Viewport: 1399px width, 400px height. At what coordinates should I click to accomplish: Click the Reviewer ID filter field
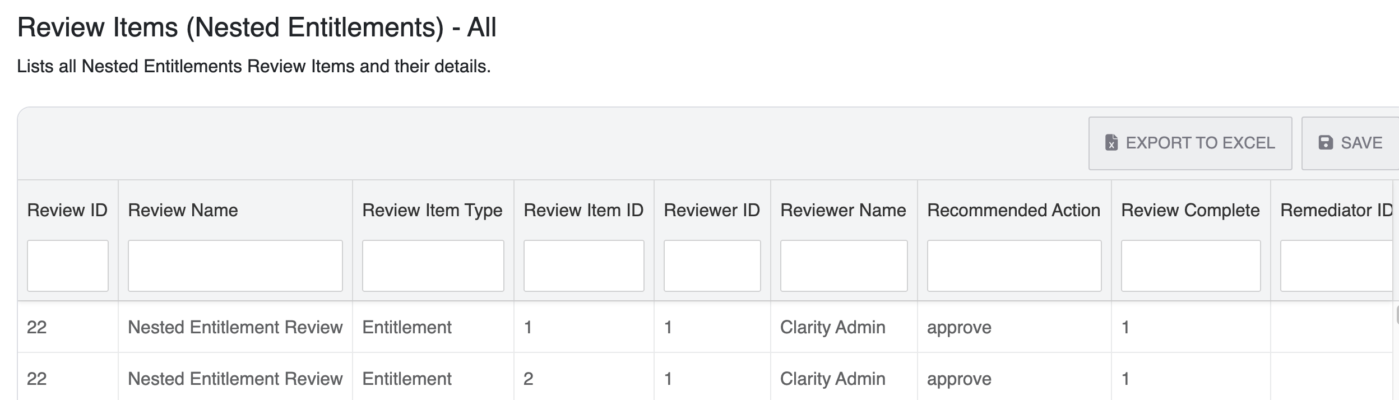[712, 266]
